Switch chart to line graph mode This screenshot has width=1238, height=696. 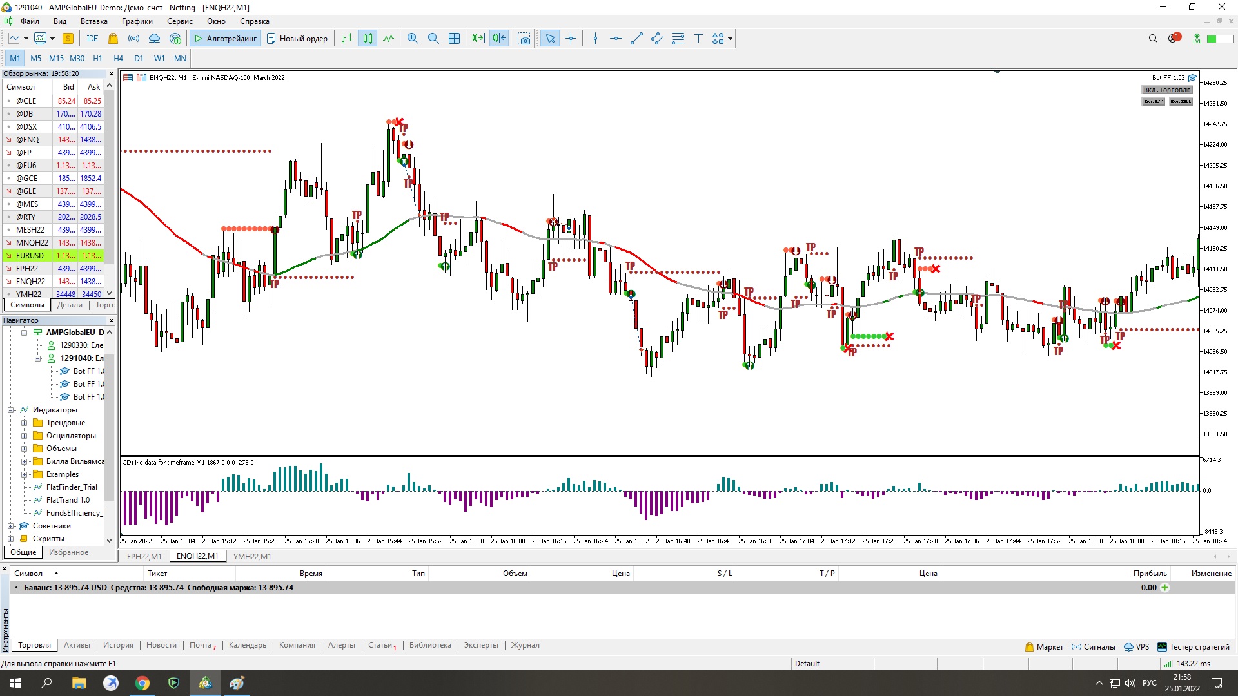coord(388,39)
